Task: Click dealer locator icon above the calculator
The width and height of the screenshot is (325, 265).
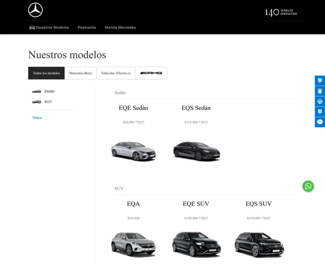Action: click(x=320, y=81)
